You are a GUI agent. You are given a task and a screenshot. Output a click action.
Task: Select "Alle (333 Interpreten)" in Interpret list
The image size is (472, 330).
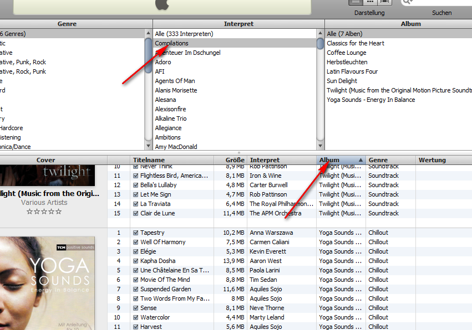(235, 34)
